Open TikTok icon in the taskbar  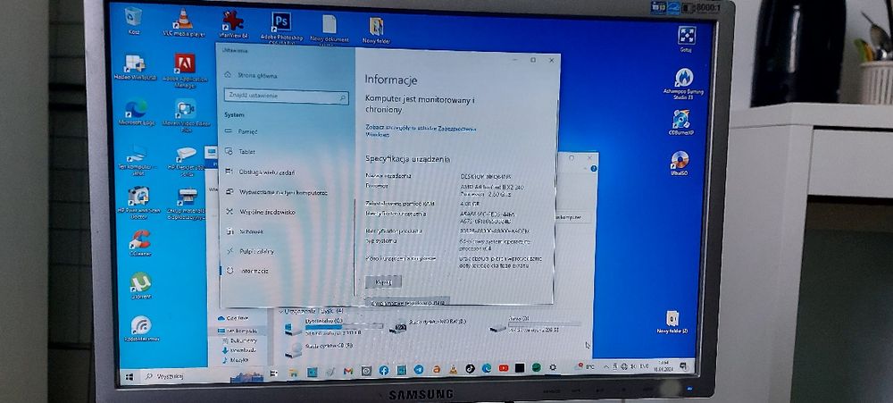pos(470,369)
